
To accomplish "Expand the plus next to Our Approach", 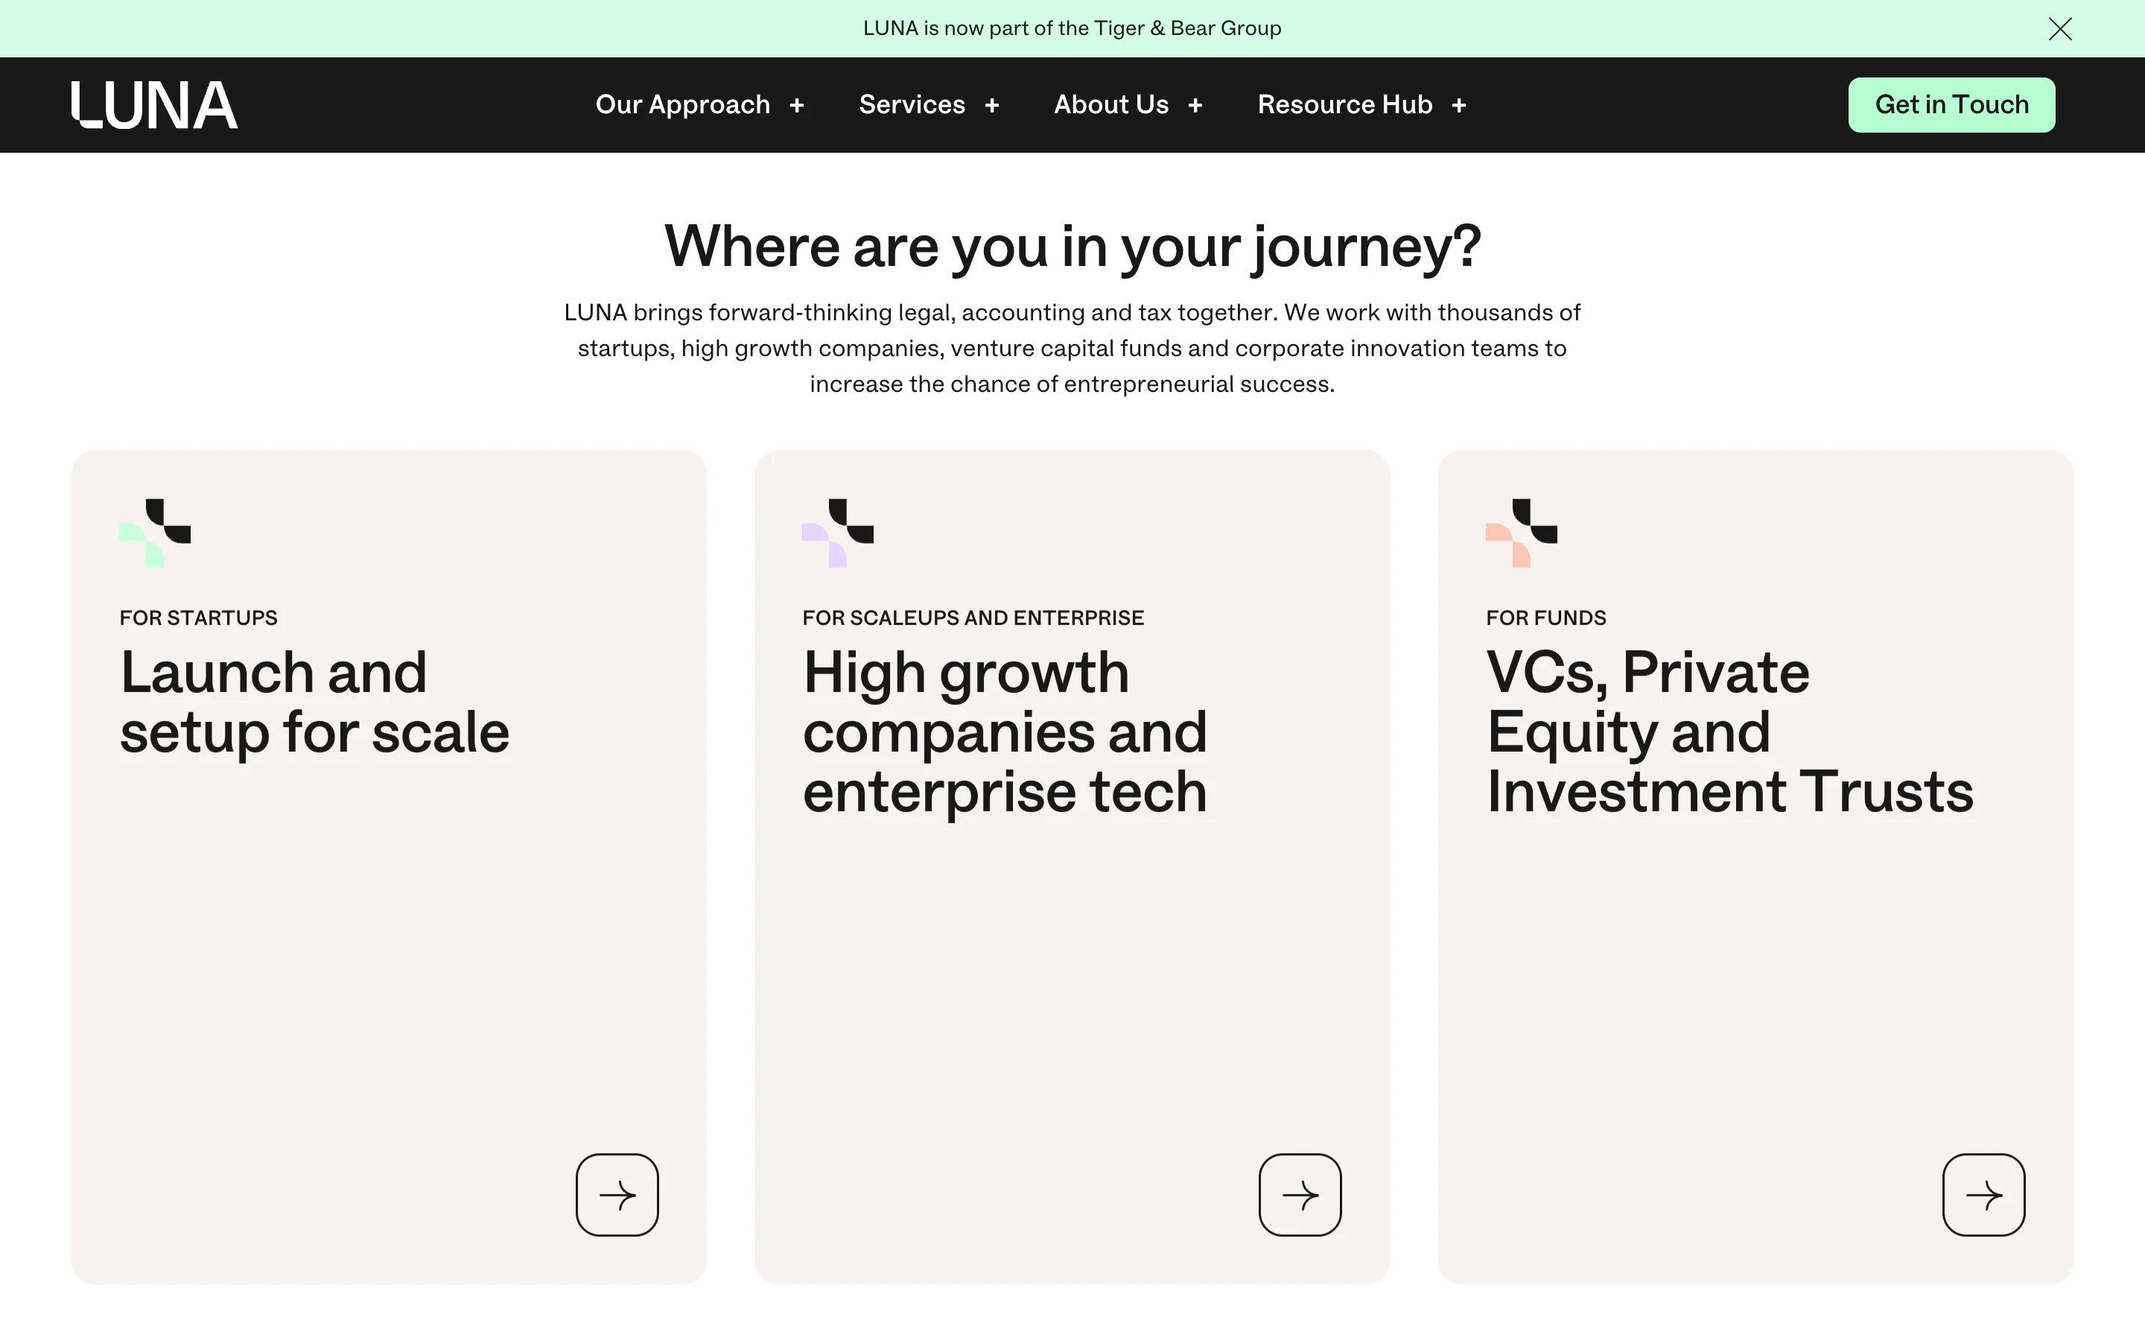I will click(x=797, y=106).
